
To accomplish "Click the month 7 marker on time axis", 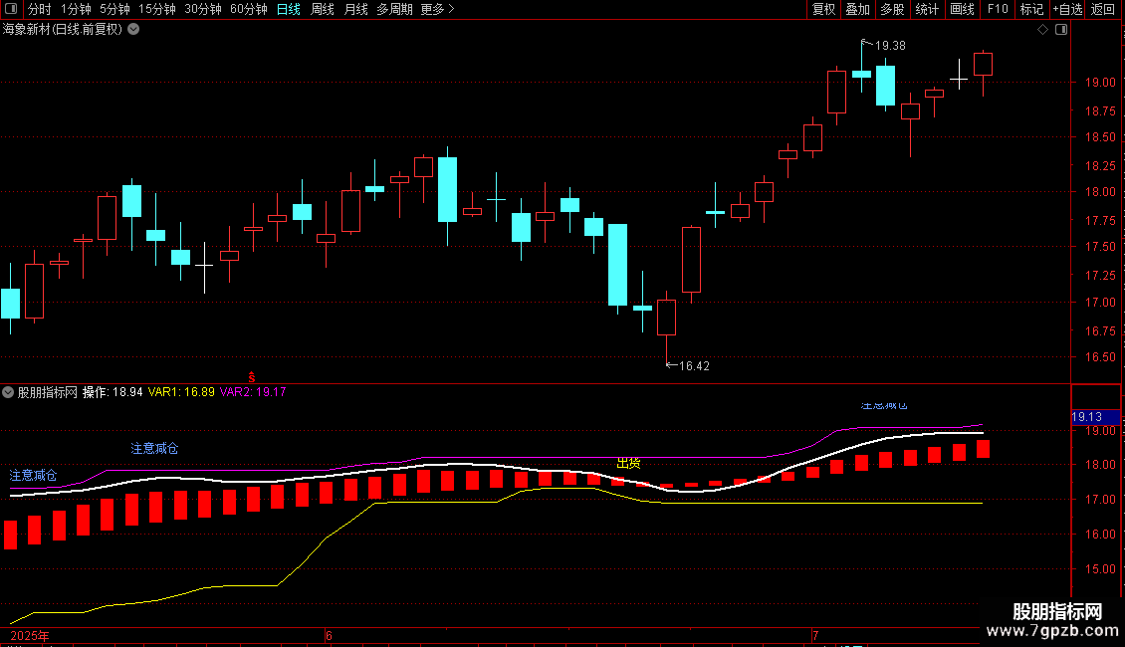I will coord(815,635).
